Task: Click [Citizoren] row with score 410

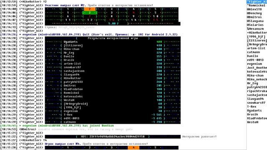Action: coord(113,45)
